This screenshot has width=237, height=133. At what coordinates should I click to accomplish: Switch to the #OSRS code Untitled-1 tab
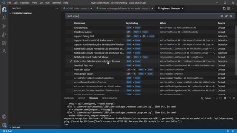(x=77, y=8)
